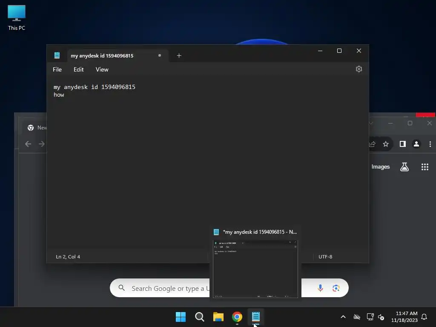Maximize the Notepad window

pos(339,51)
